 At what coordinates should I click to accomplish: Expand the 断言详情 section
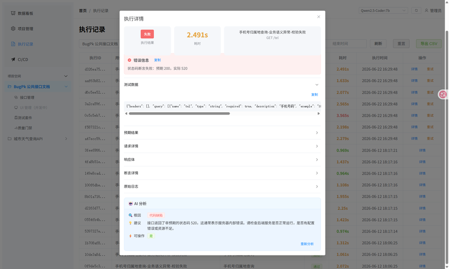pyautogui.click(x=222, y=173)
